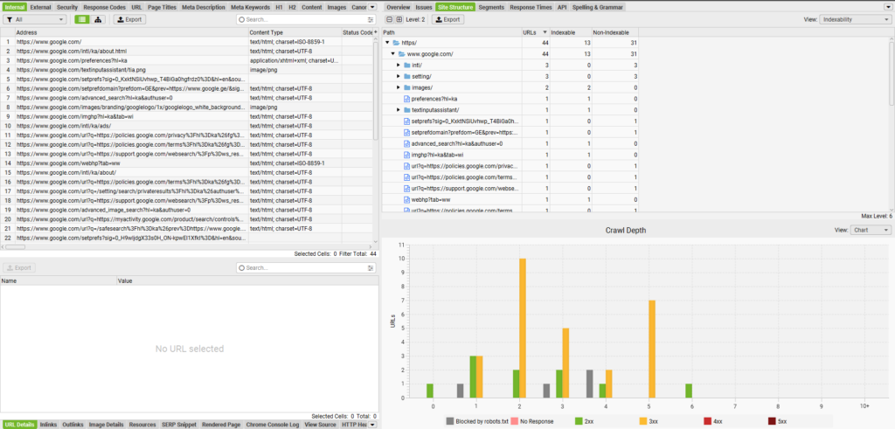The width and height of the screenshot is (895, 429).
Task: Expand site structure level with plus icon
Action: pos(399,19)
